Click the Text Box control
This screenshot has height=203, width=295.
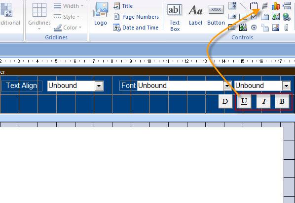click(175, 17)
